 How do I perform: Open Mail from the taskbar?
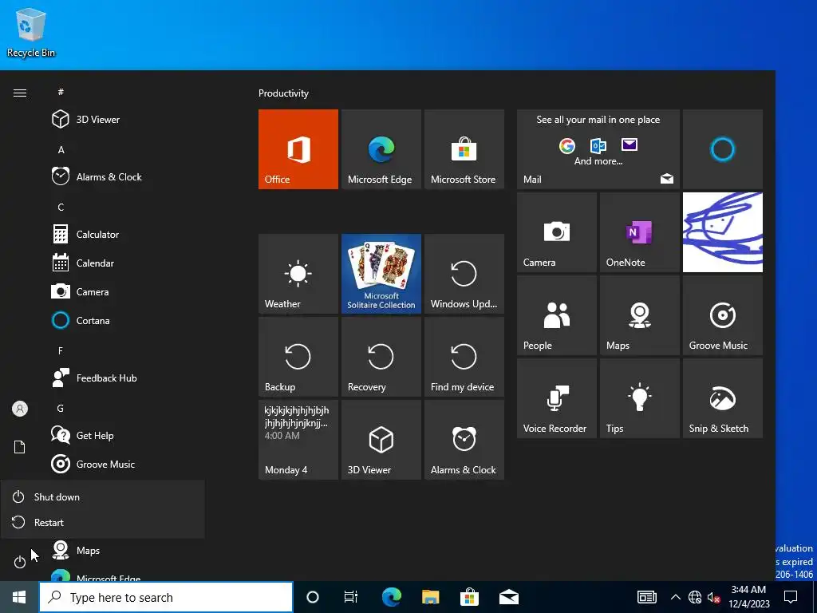[x=508, y=597]
